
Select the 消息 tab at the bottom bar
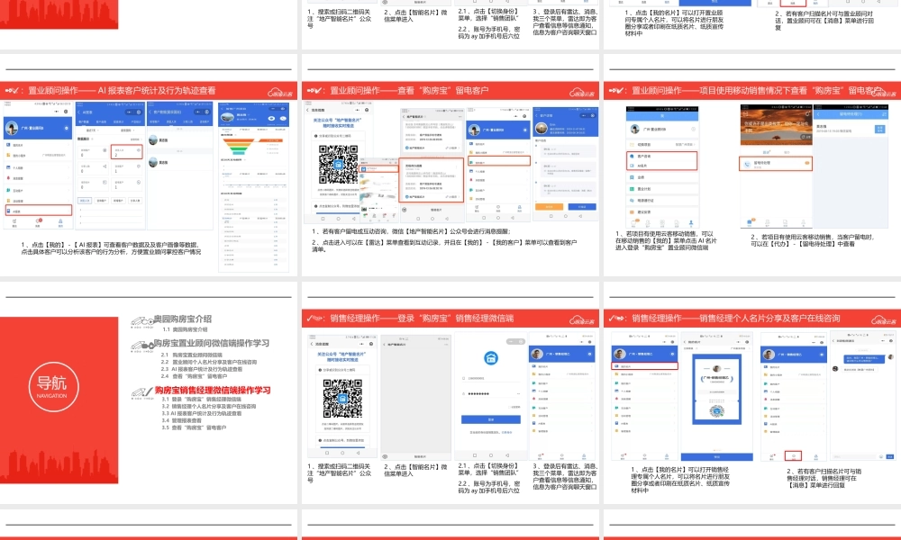[793, 454]
